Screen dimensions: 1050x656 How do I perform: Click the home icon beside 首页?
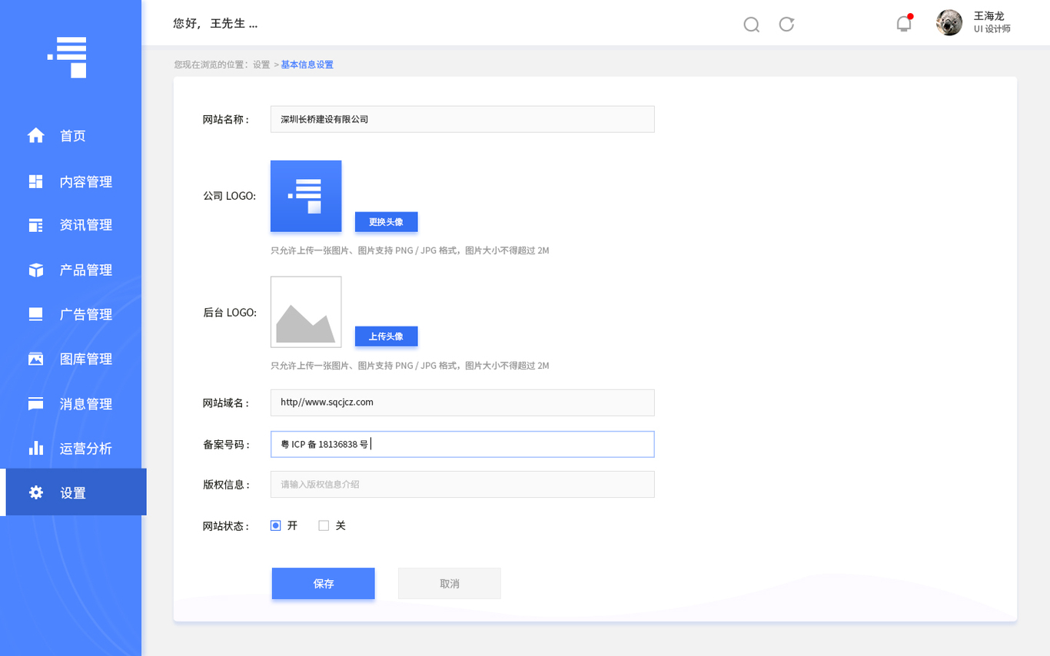point(36,135)
